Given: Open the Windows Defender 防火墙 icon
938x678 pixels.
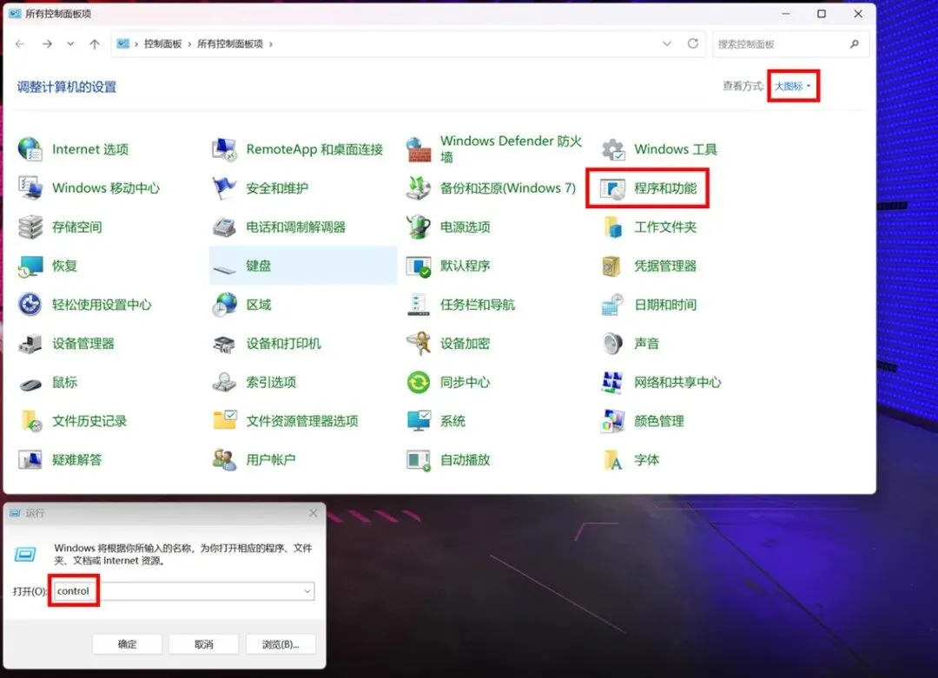Looking at the screenshot, I should click(x=419, y=148).
